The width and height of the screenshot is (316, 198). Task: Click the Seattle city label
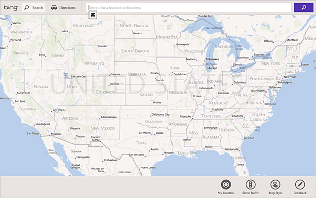(x=16, y=23)
